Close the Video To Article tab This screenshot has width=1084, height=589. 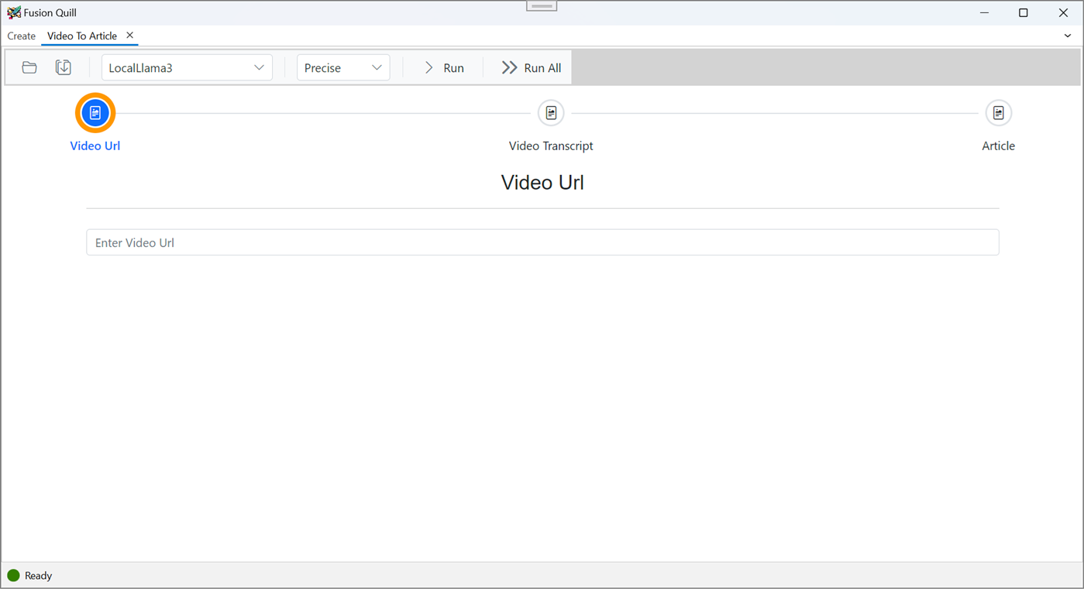pos(129,35)
